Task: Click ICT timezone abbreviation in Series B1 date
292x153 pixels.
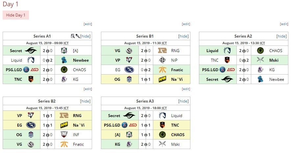Action: pyautogui.click(x=164, y=43)
